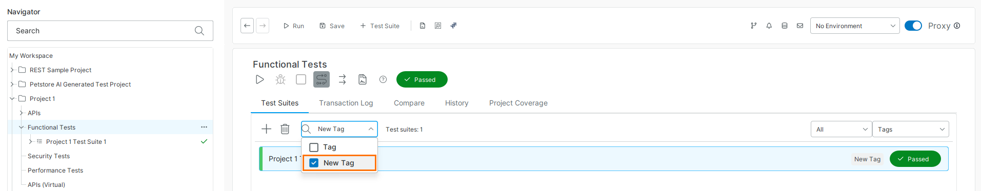The width and height of the screenshot is (981, 191).
Task: Click the debug bug icon
Action: pyautogui.click(x=281, y=79)
